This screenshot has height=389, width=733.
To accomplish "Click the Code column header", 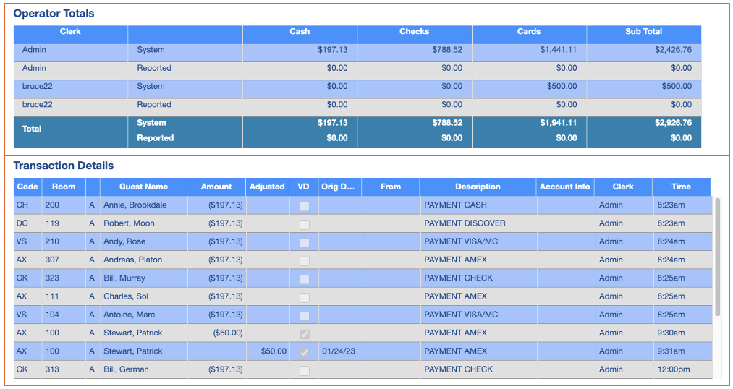I will [27, 187].
